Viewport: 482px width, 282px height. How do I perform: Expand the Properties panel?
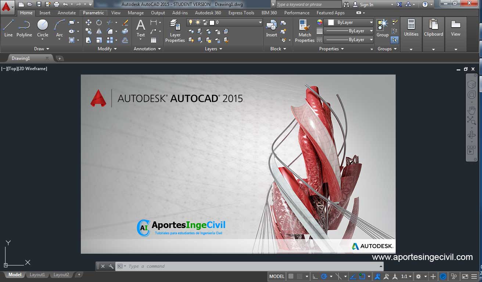click(331, 49)
